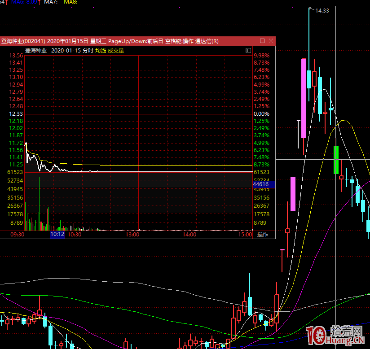
Task: Click the green candlestick on the daily chart
Action: coord(335,160)
